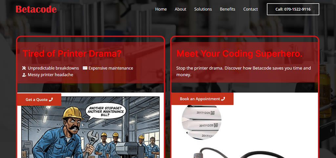Open the Solutions nav link
This screenshot has width=336, height=158.
(203, 9)
